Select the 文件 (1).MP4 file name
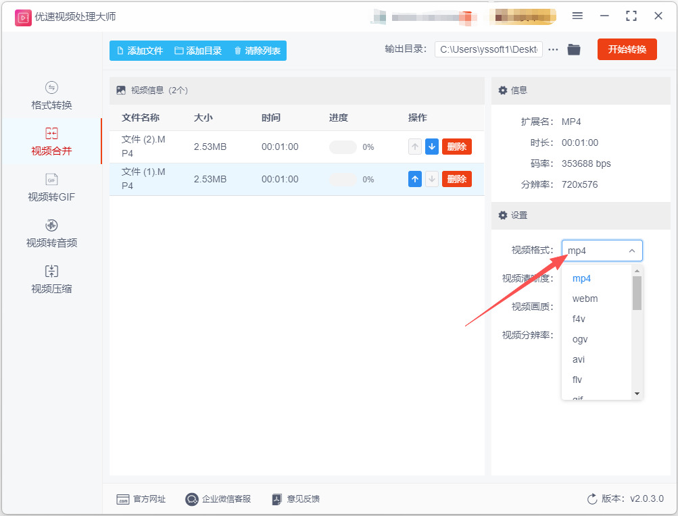Image resolution: width=678 pixels, height=516 pixels. 143,178
